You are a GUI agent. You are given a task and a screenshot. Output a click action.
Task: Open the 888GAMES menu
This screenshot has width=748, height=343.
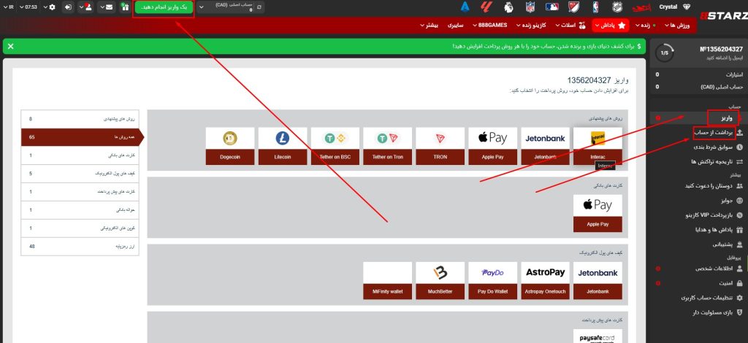pos(489,26)
